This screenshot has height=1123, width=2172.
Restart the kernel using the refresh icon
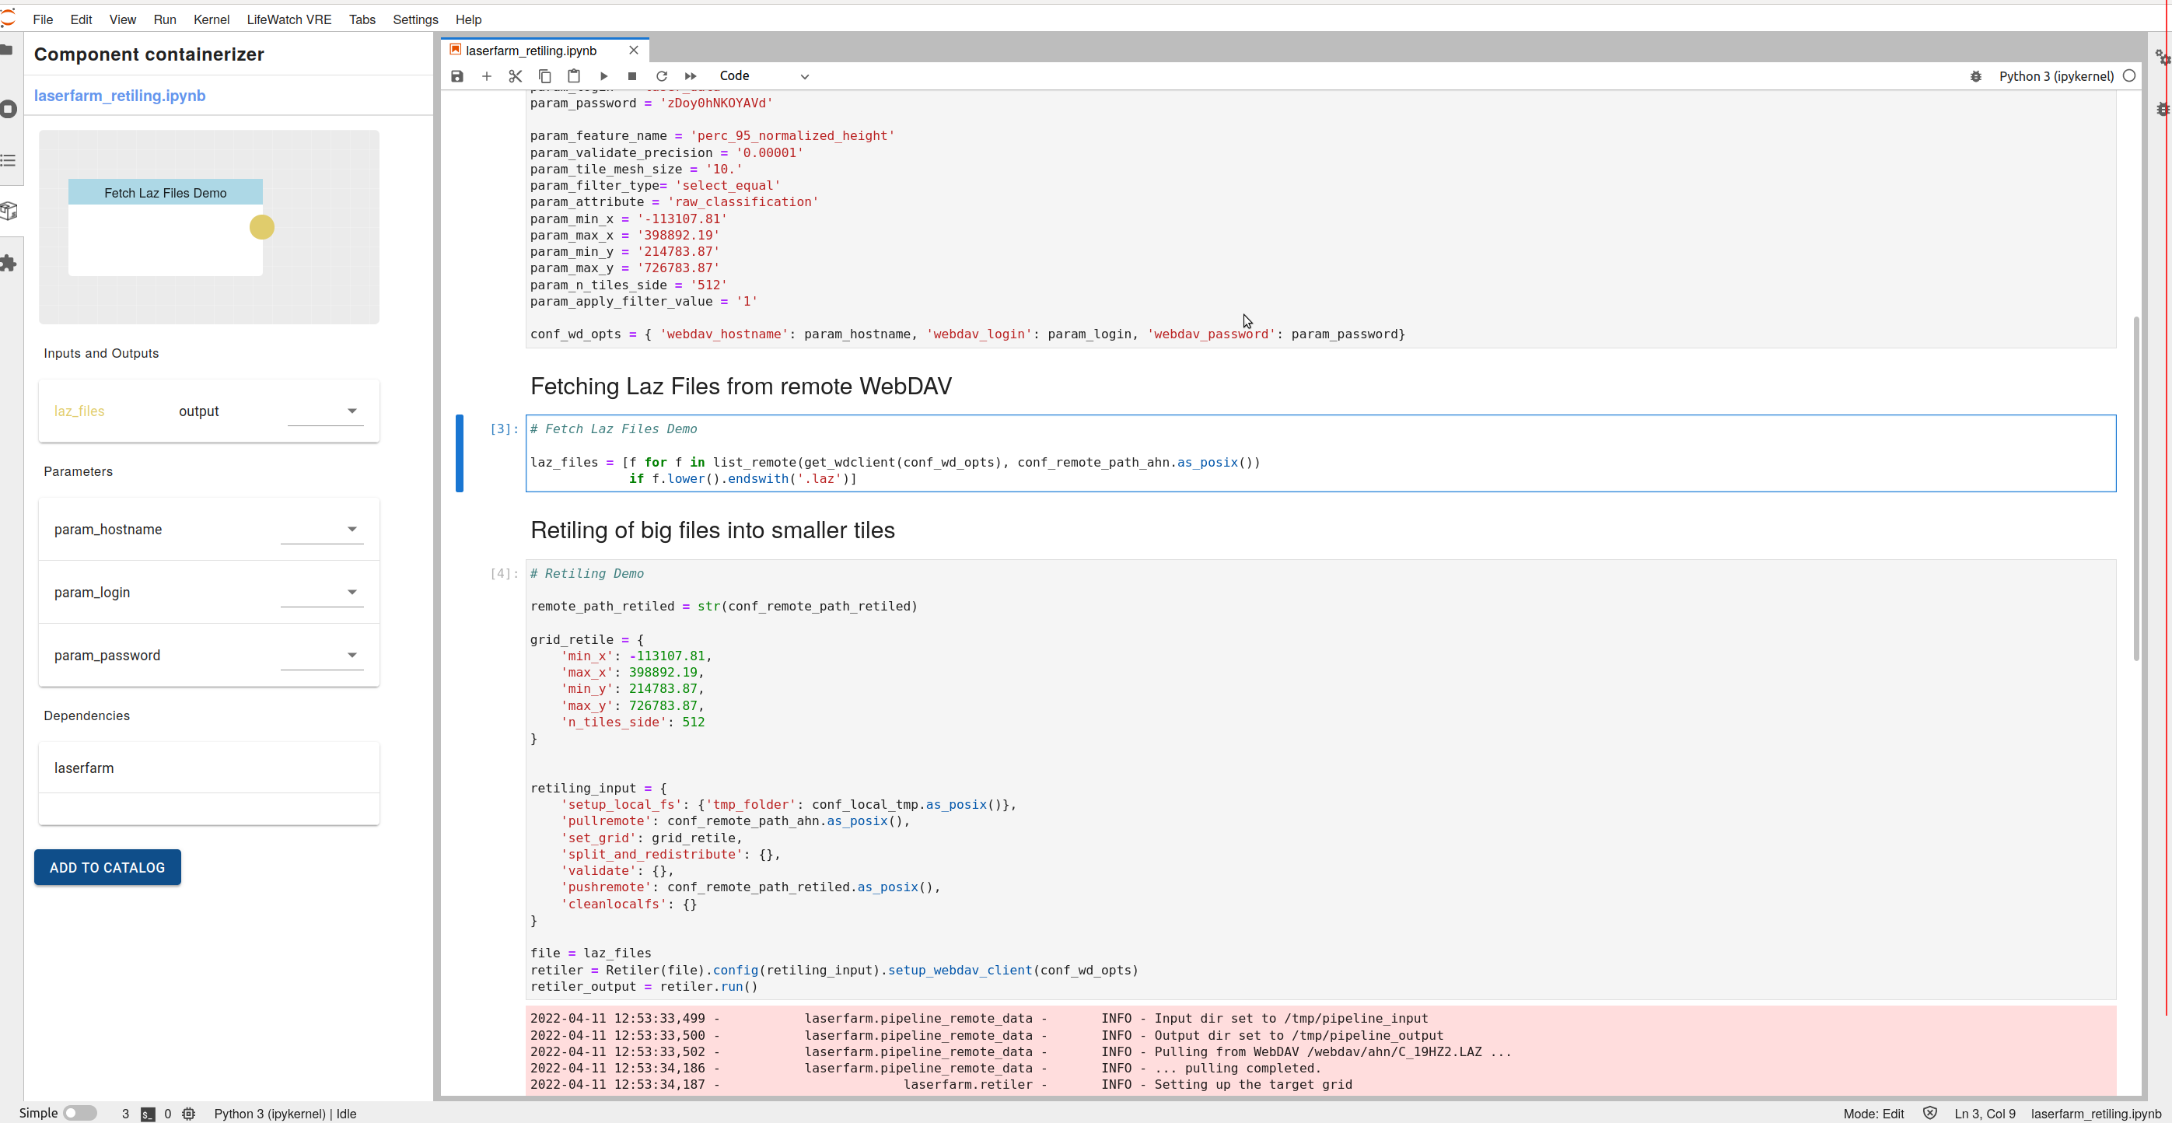point(662,76)
